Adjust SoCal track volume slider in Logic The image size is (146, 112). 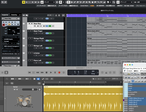click(30, 89)
